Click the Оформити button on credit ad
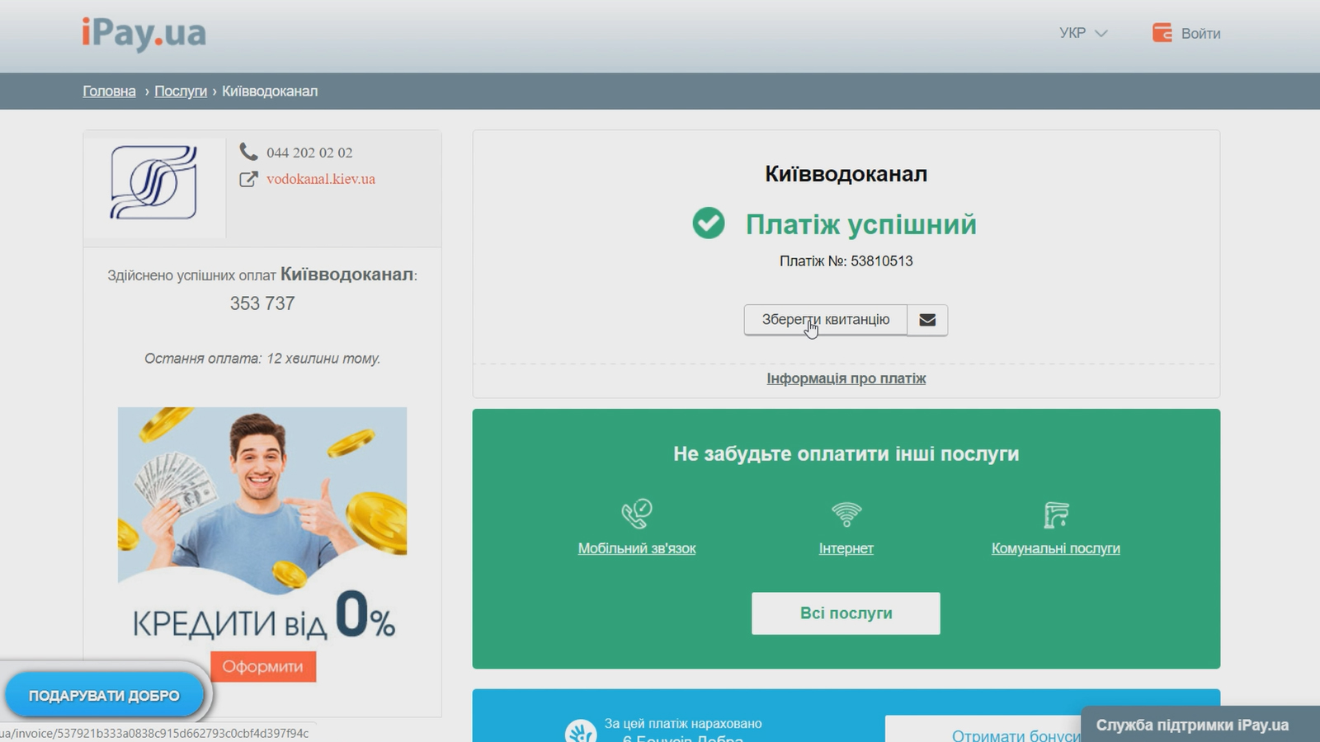Viewport: 1320px width, 742px height. (263, 666)
